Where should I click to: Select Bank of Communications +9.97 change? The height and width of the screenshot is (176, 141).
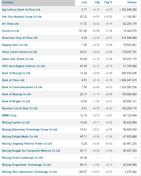pos(109,87)
